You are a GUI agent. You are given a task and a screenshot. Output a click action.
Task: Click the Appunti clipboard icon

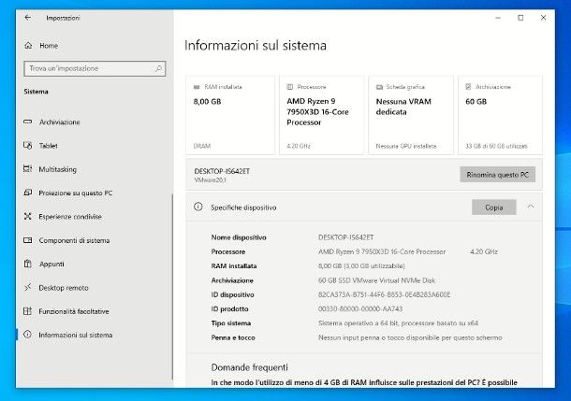28,264
